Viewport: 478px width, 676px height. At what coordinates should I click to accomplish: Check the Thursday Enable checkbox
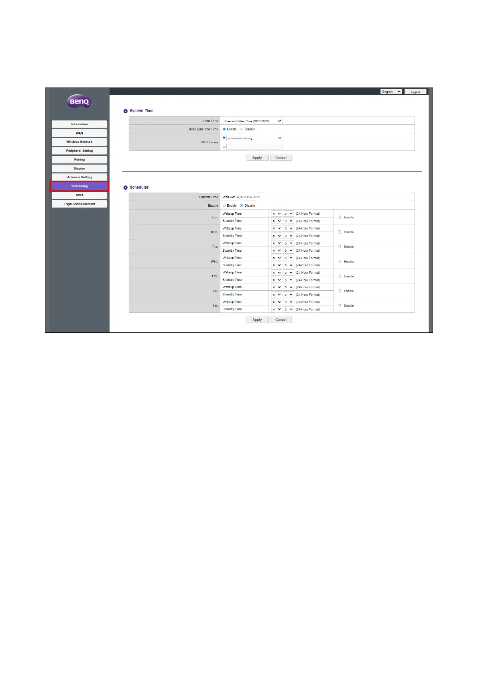coord(340,276)
